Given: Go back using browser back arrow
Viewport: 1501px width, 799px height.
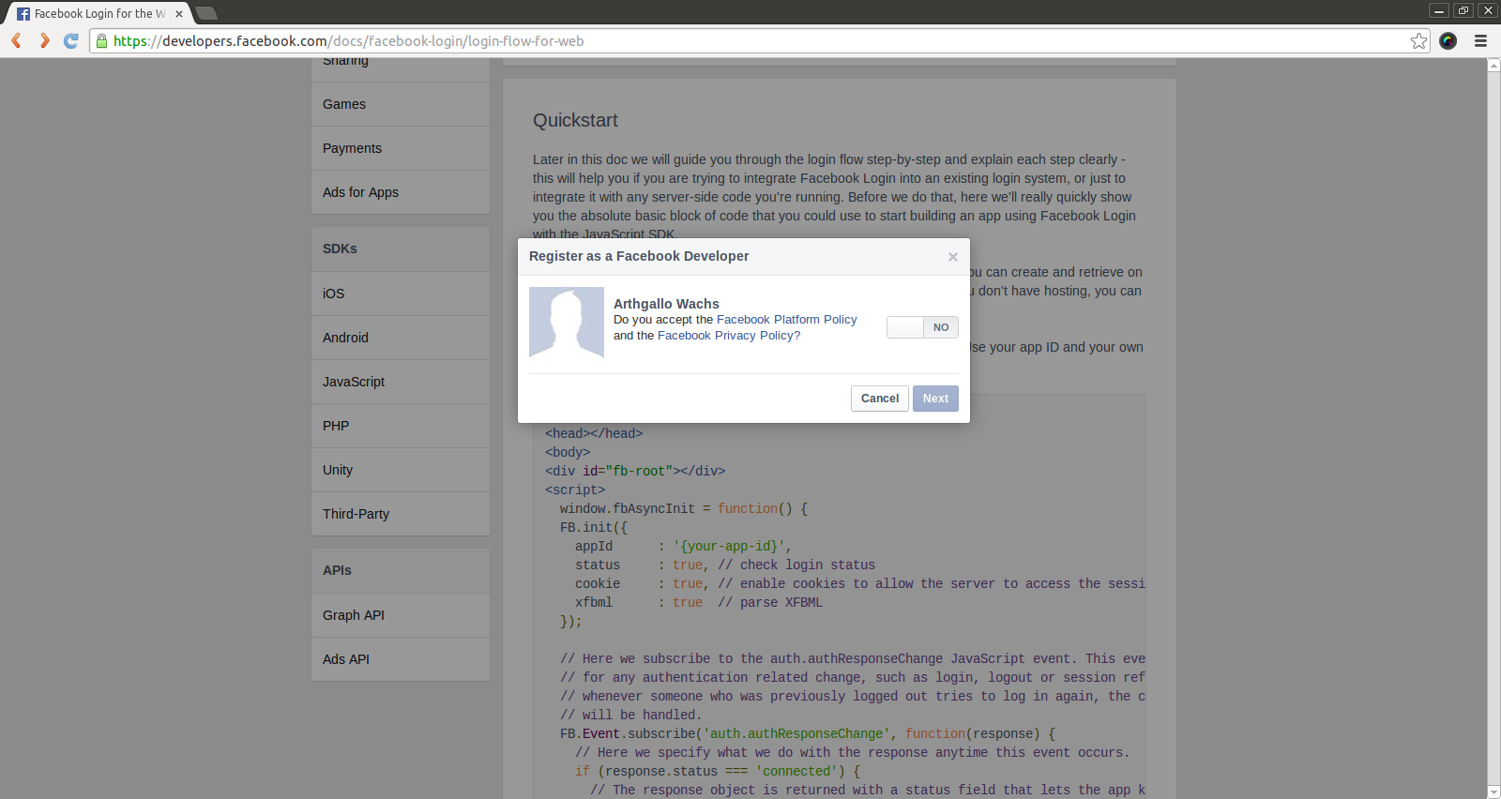Looking at the screenshot, I should [16, 40].
